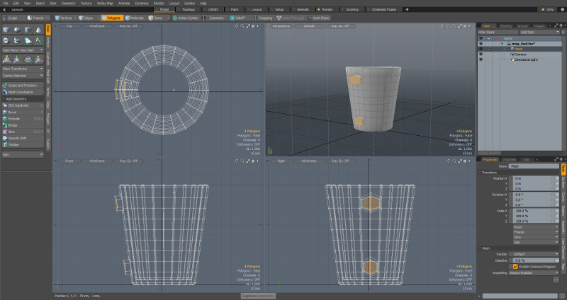Pick the Slice tool
The height and width of the screenshot is (300, 567).
coord(12,132)
